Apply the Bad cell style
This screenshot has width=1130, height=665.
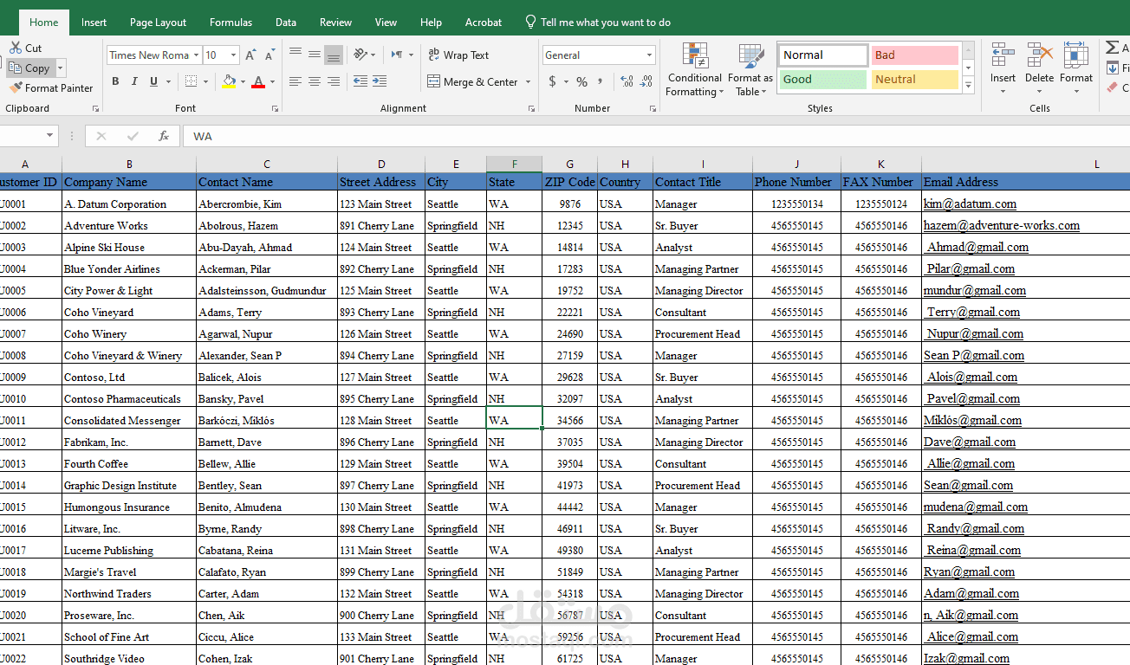coord(914,55)
